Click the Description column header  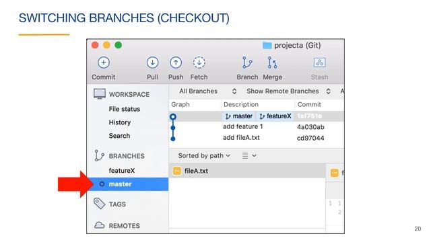coord(241,105)
